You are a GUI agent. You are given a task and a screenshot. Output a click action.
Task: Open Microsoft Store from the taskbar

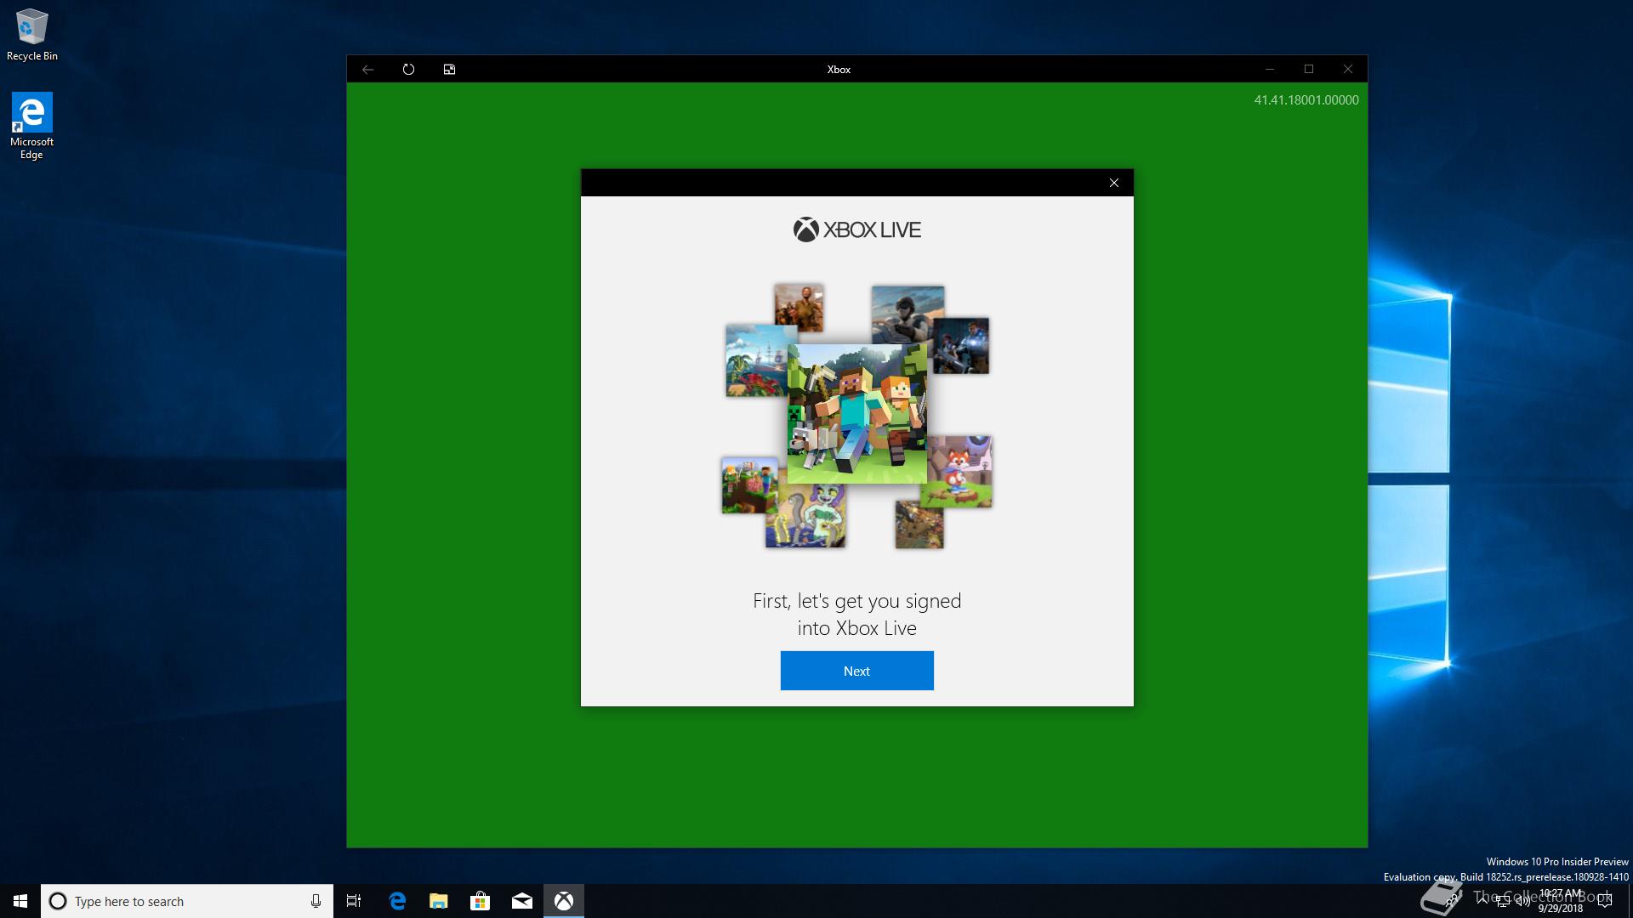481,901
